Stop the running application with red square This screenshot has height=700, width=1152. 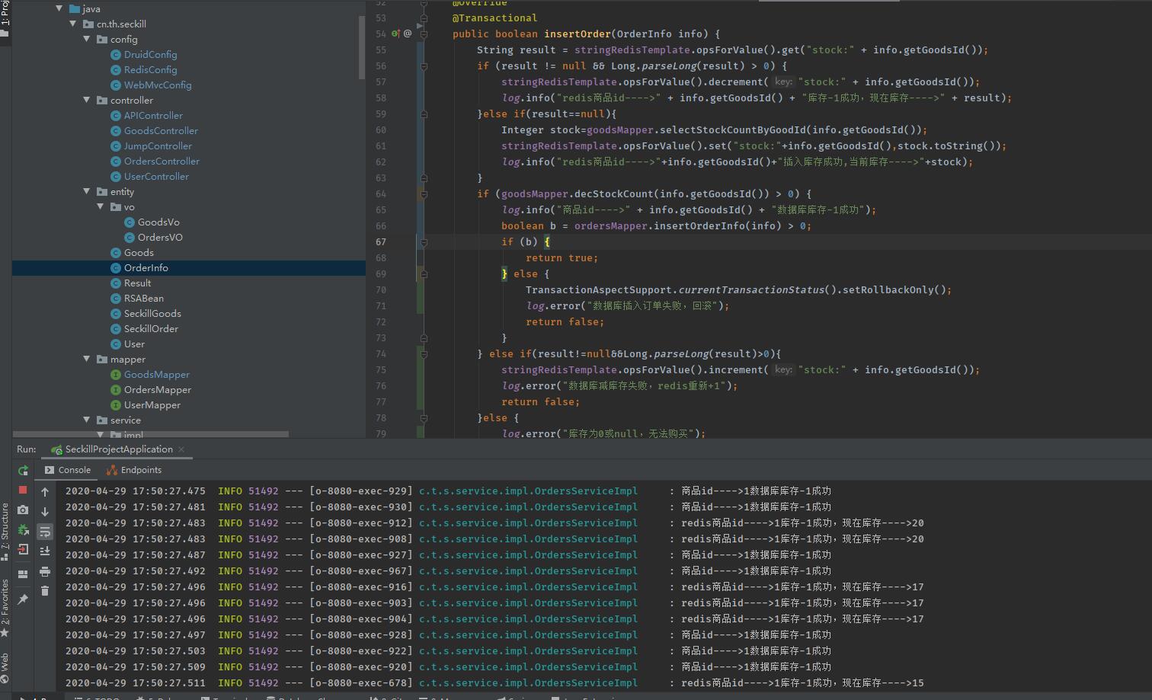click(23, 490)
